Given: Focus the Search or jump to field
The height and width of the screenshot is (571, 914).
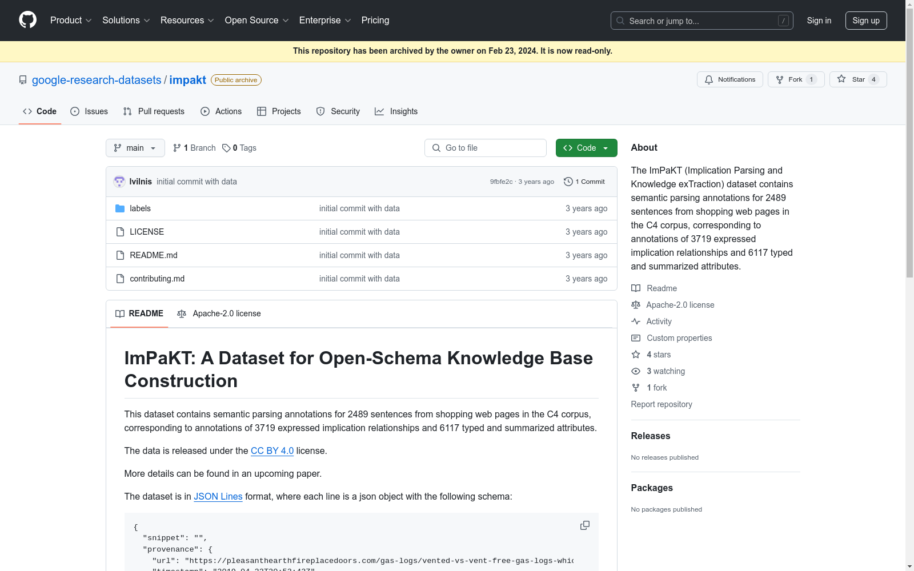Looking at the screenshot, I should tap(702, 21).
